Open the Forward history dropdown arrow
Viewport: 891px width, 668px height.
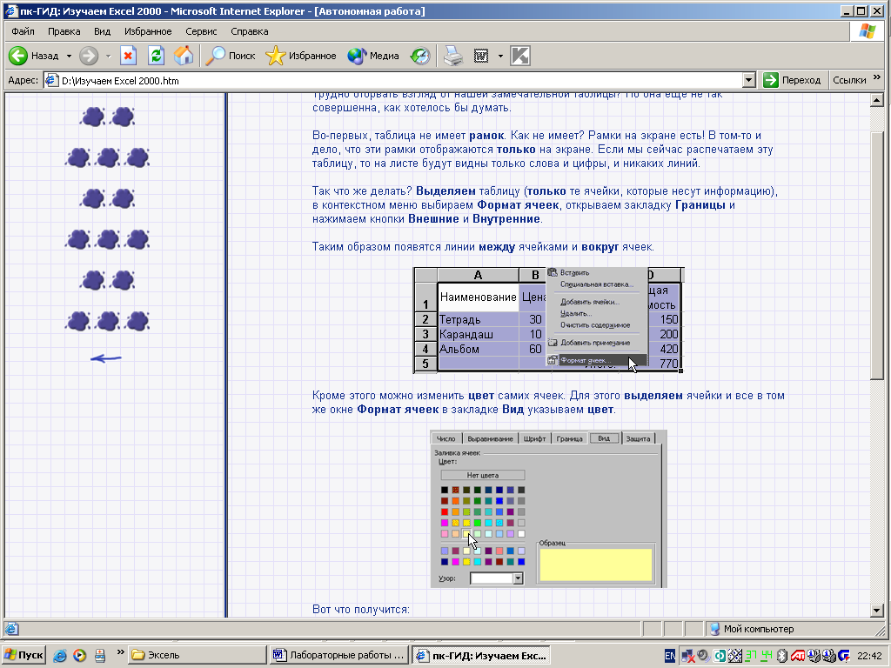click(108, 56)
